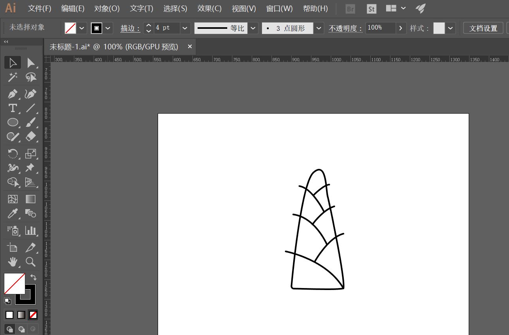Open the 对象(O) menu
509x335 pixels.
pos(107,8)
